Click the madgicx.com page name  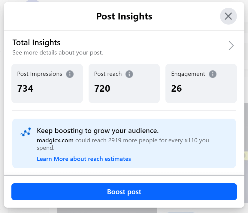(x=55, y=140)
